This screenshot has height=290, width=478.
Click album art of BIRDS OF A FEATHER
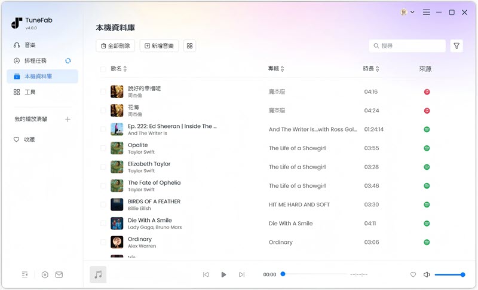[x=117, y=204]
